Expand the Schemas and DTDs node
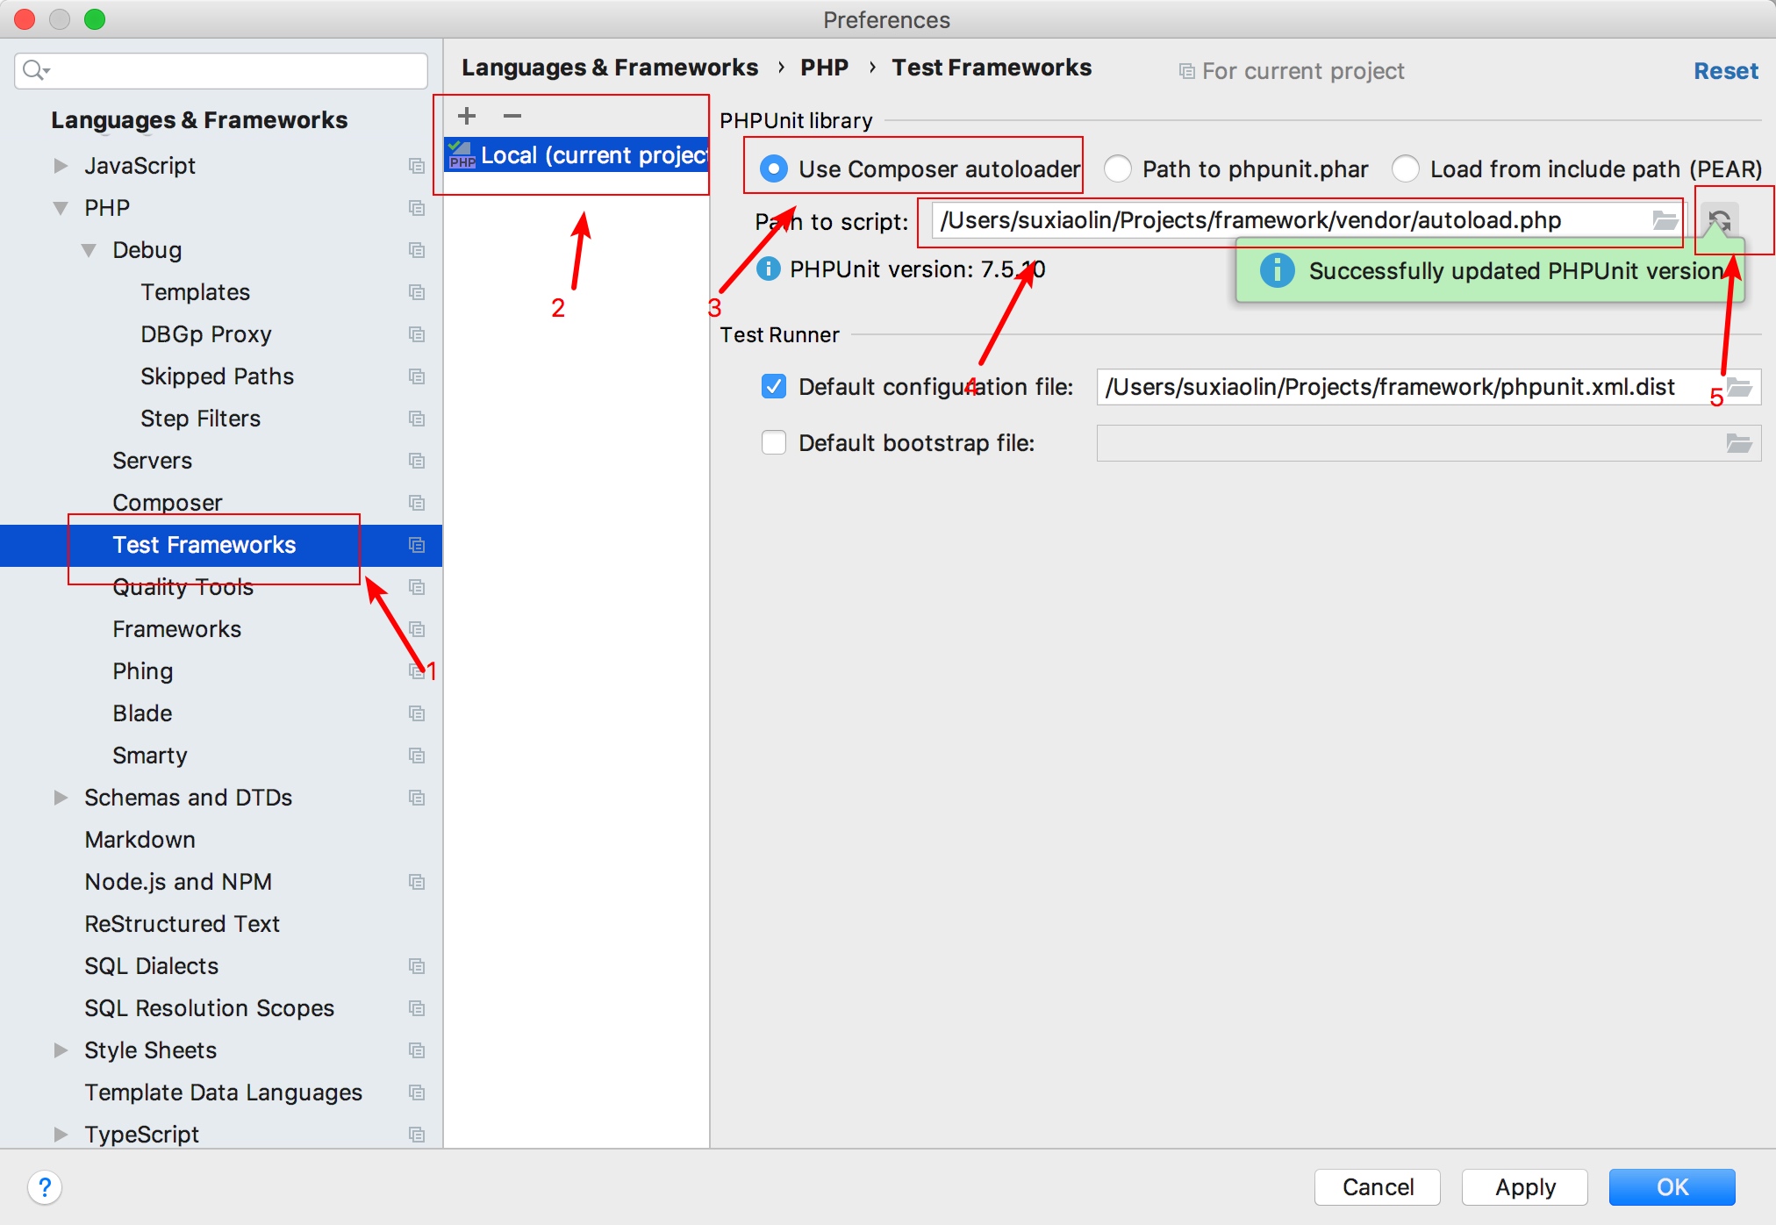 61,798
